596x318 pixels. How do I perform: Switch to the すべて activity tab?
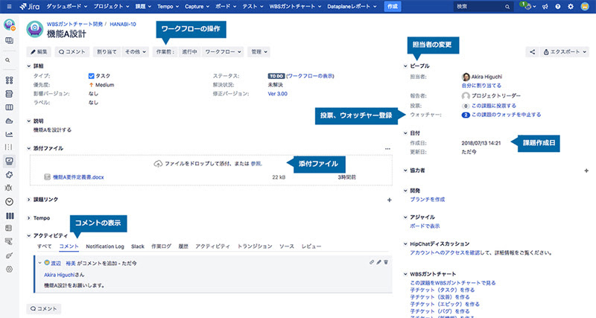(x=44, y=247)
